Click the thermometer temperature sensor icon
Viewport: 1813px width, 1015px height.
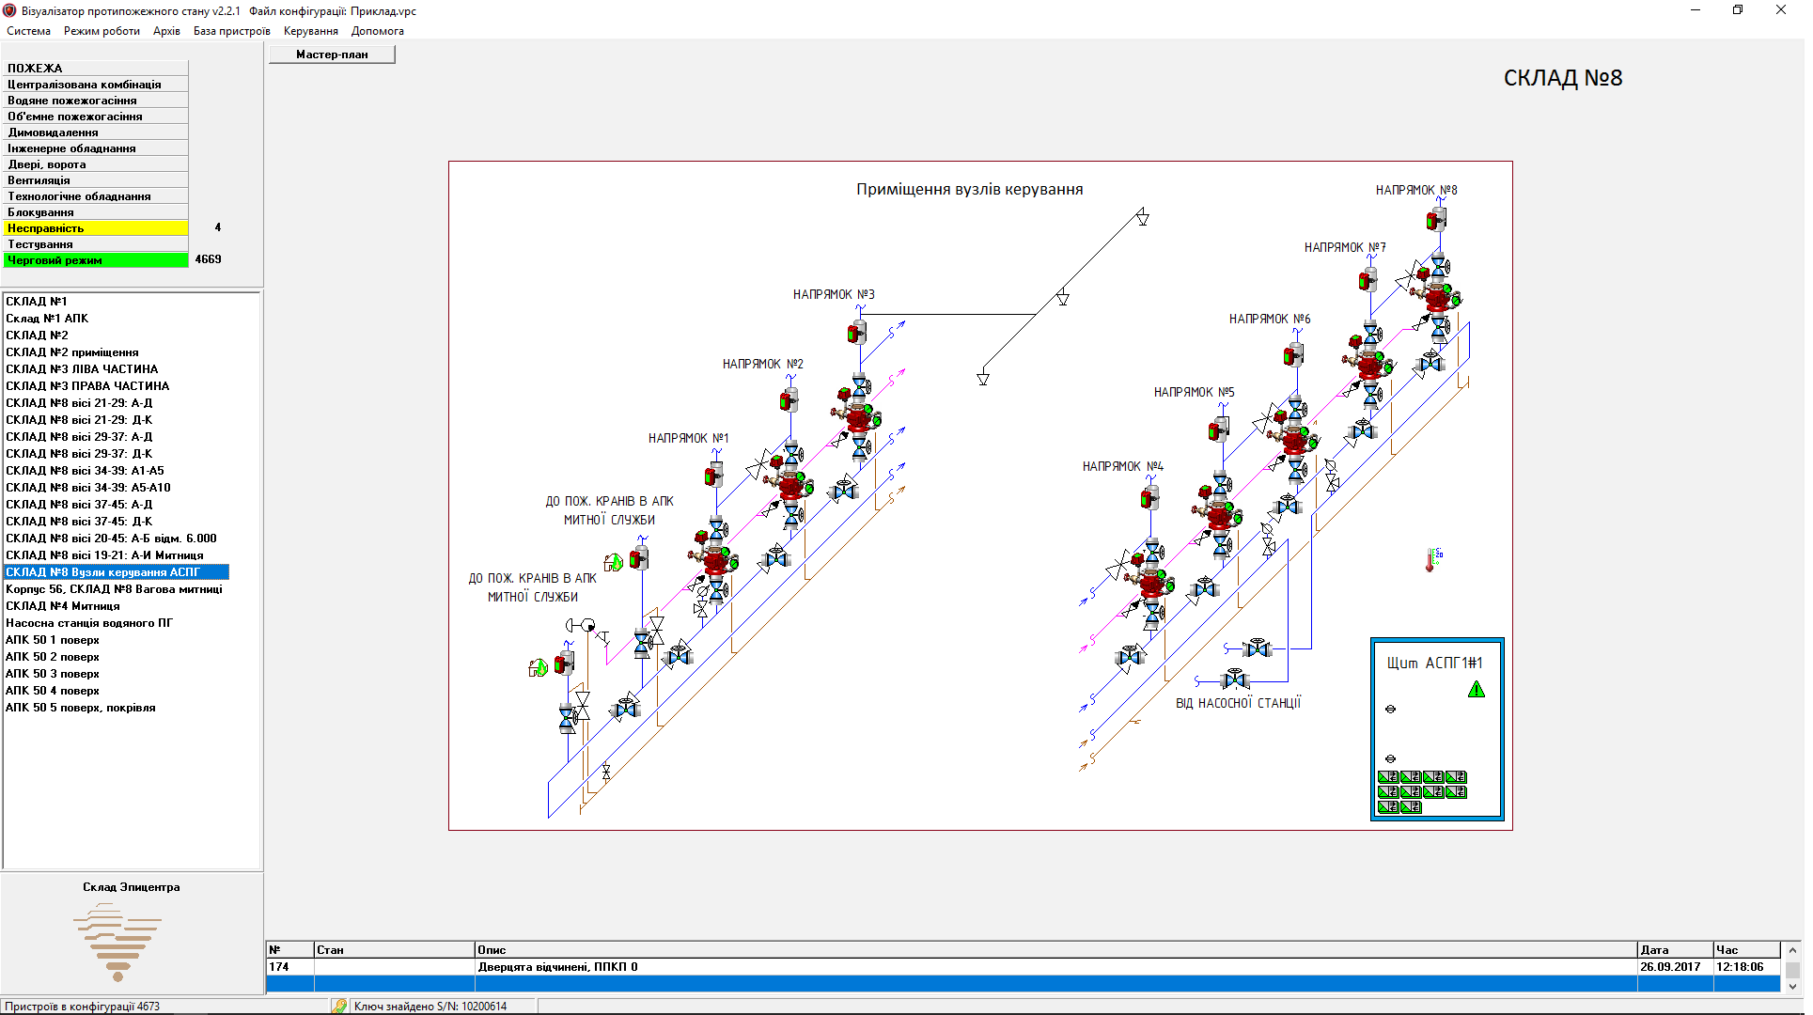point(1431,560)
